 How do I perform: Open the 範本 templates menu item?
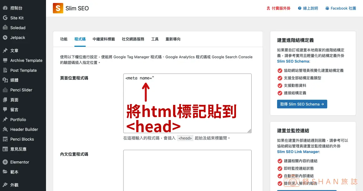23,172
